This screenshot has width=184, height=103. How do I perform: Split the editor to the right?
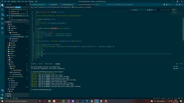click(x=179, y=5)
